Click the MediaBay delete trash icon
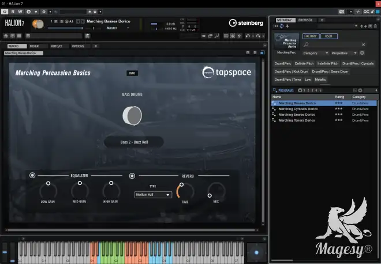 click(x=375, y=26)
